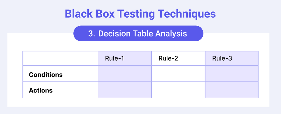
Task: Select the Rule-3 column header
Action: pos(222,59)
